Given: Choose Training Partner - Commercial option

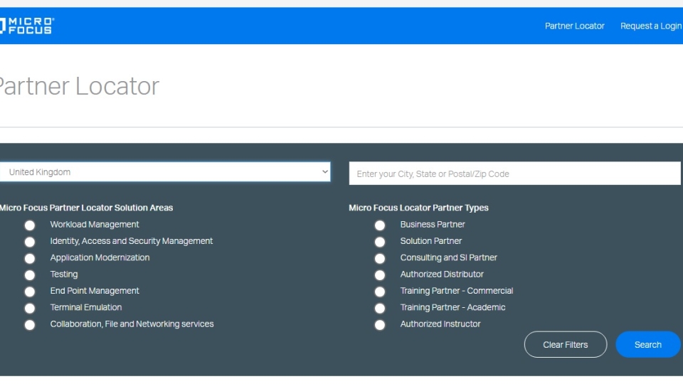Looking at the screenshot, I should point(380,292).
